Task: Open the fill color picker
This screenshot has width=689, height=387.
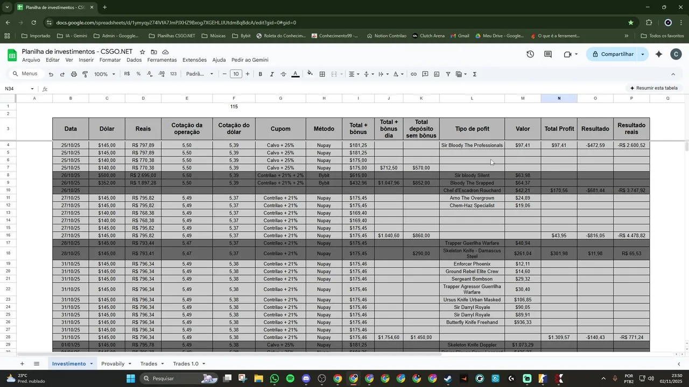Action: pos(310,74)
